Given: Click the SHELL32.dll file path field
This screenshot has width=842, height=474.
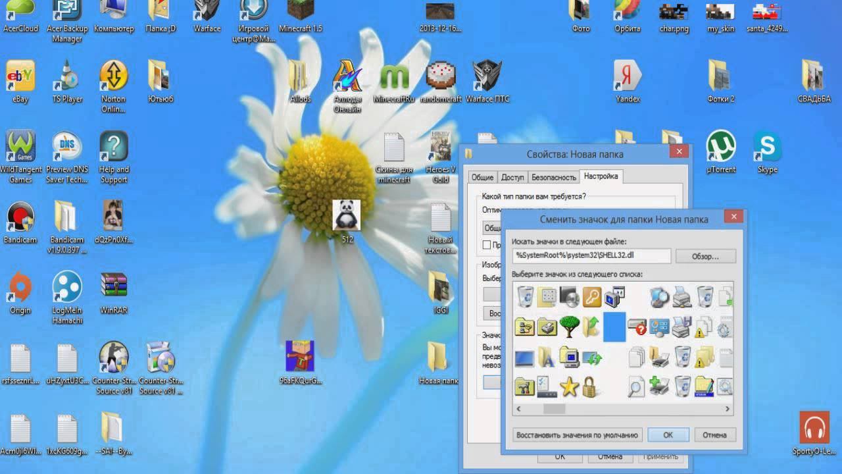Looking at the screenshot, I should 591,255.
